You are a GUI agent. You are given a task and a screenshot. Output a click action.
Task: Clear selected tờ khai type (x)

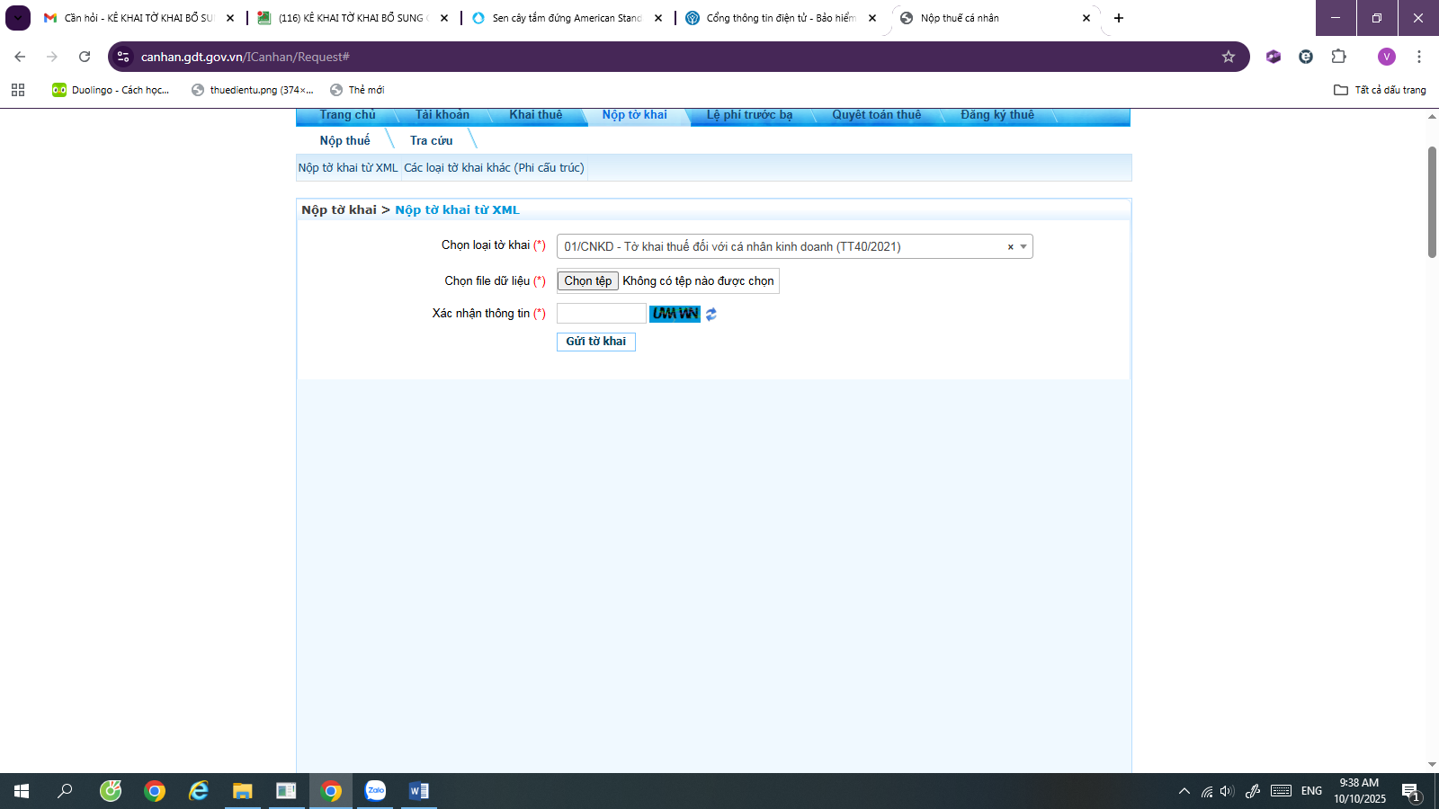[1010, 247]
